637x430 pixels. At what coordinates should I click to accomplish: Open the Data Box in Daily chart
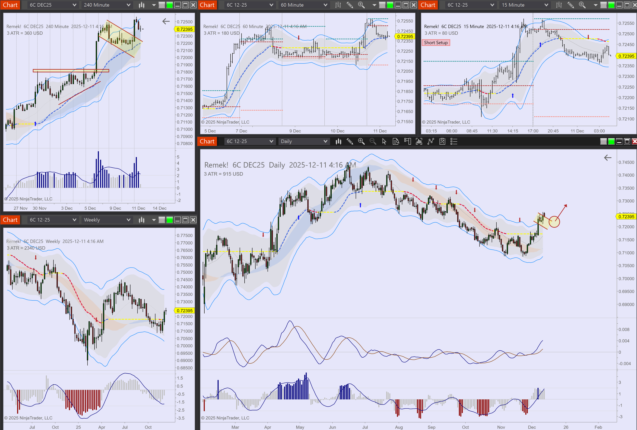(x=396, y=141)
